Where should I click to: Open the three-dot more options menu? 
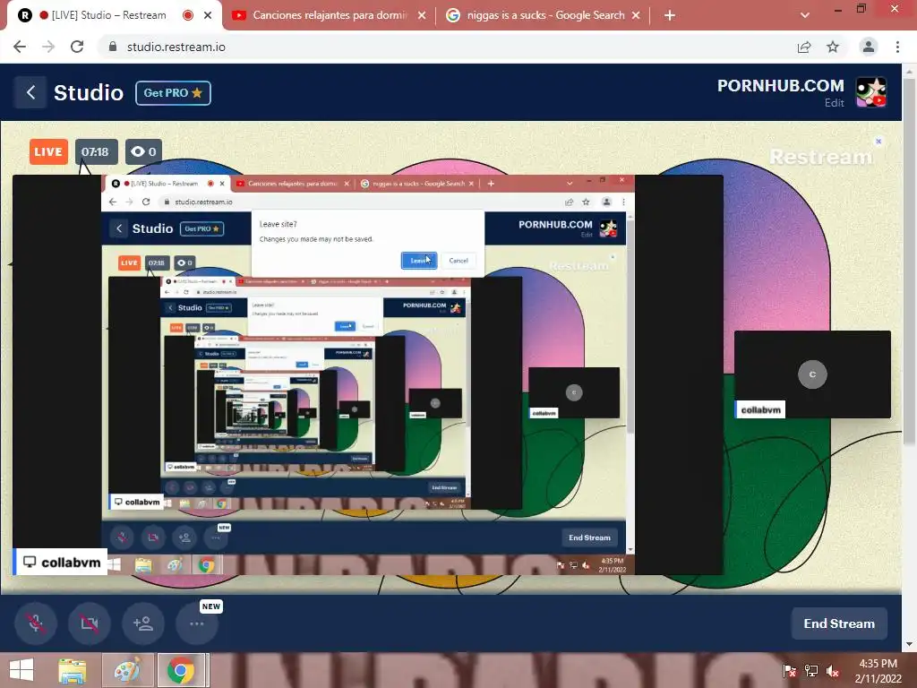[197, 623]
